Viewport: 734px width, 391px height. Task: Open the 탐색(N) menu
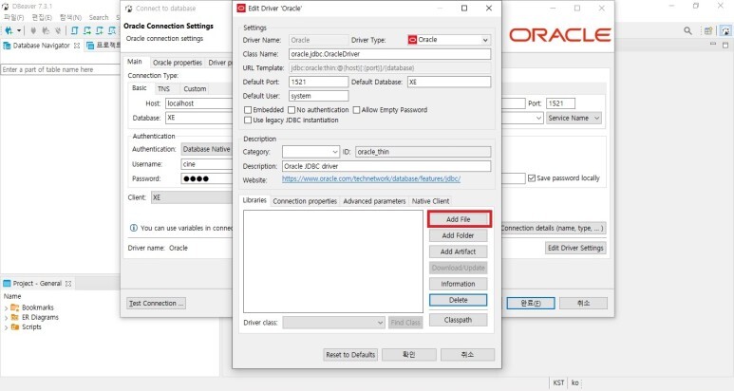pos(70,17)
